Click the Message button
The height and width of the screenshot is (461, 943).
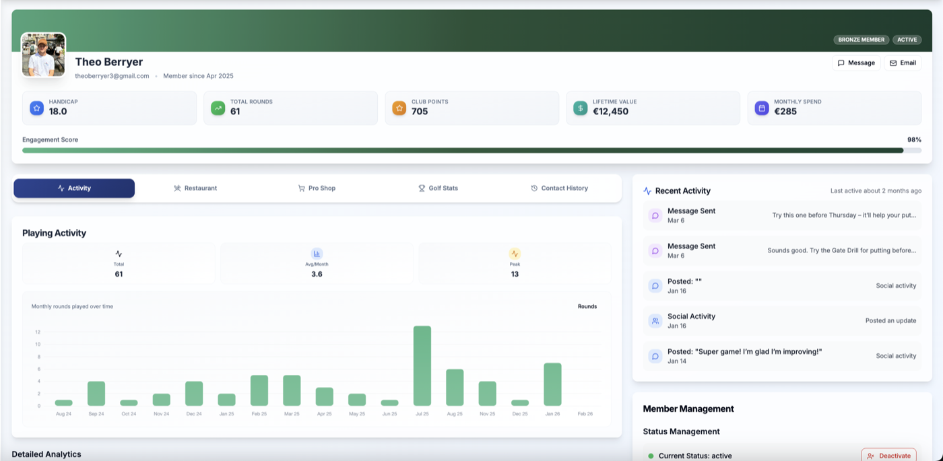[x=856, y=63]
